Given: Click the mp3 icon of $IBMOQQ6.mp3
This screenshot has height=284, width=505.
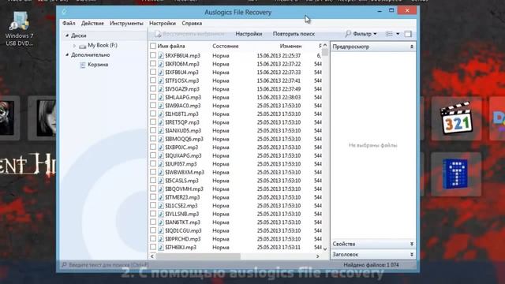Looking at the screenshot, I should [161, 139].
